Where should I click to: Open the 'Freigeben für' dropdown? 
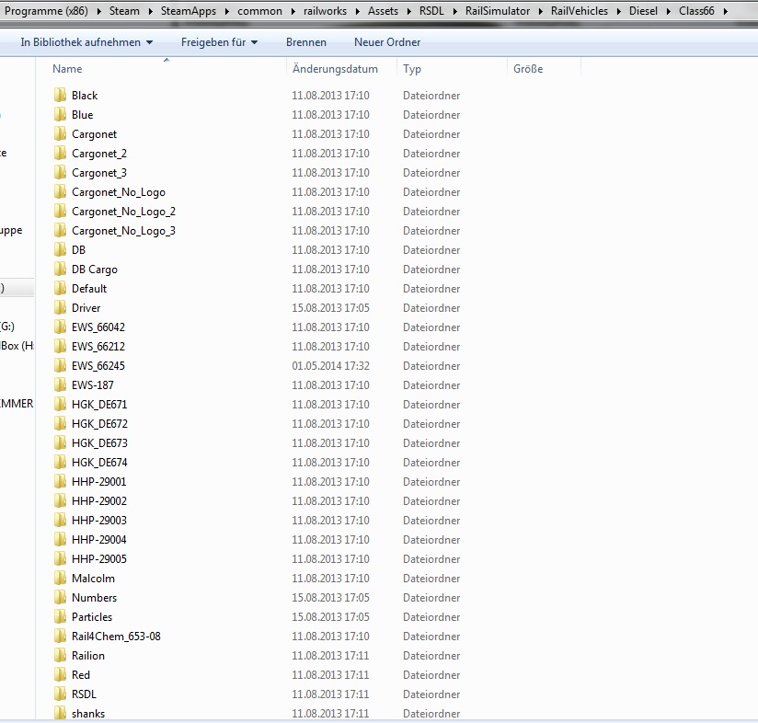[219, 42]
